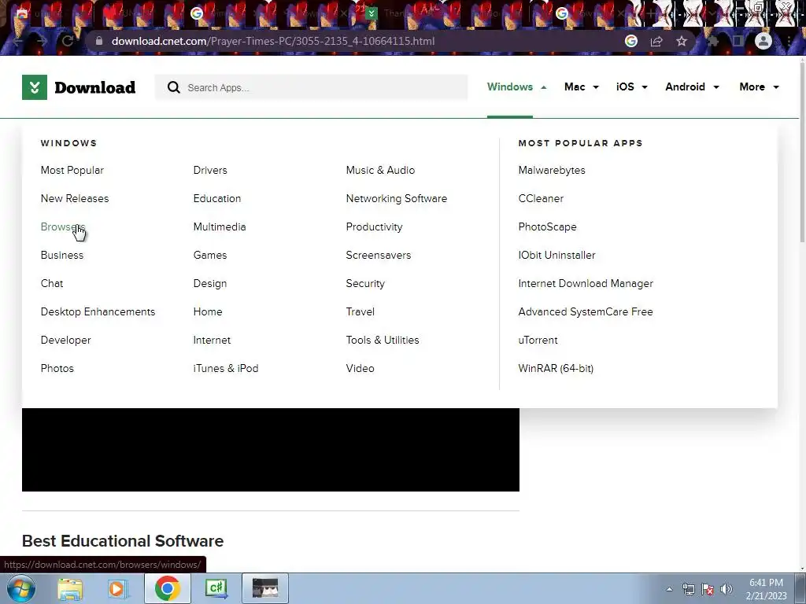Viewport: 806px width, 604px height.
Task: Open the Windows Start button
Action: [x=21, y=588]
